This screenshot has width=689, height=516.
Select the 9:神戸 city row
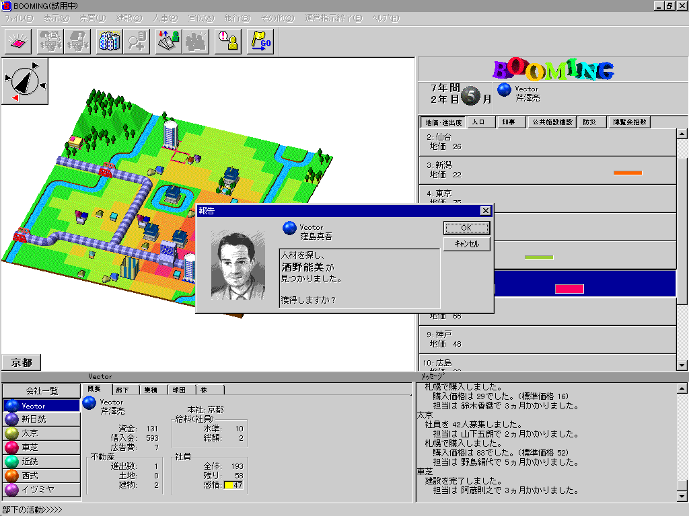coord(548,339)
